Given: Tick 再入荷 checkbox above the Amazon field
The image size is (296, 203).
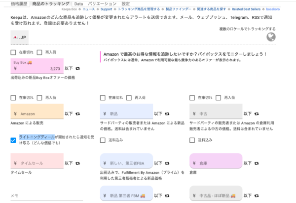Looking at the screenshot, I should (39, 98).
